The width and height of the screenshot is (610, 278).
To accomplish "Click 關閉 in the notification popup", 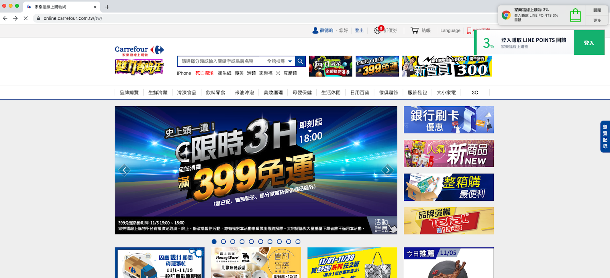I will tap(597, 10).
